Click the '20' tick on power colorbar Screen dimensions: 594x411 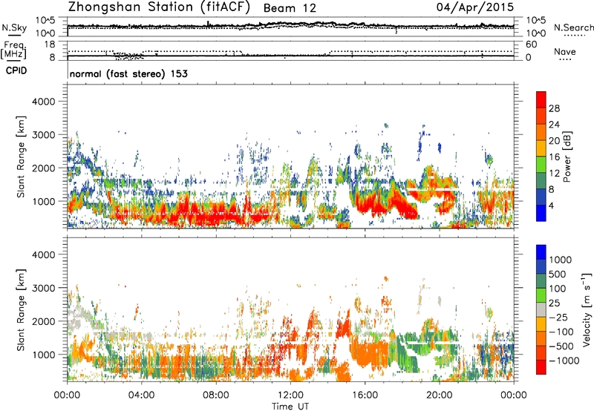click(x=554, y=141)
